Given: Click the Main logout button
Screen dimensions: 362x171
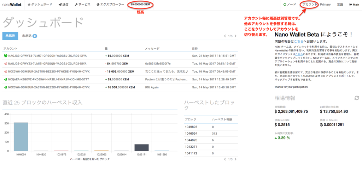Looking at the screenshot, I should tap(354, 4).
